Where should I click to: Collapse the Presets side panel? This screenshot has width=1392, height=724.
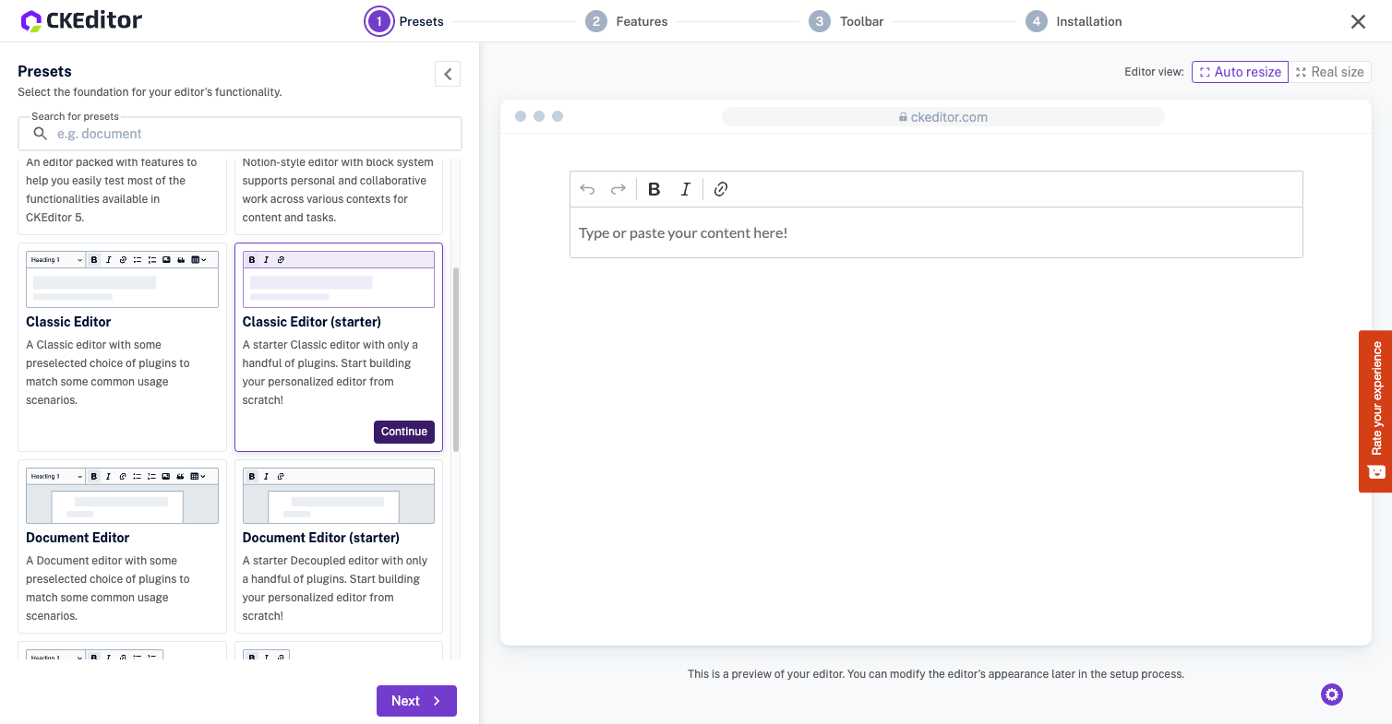pos(448,74)
